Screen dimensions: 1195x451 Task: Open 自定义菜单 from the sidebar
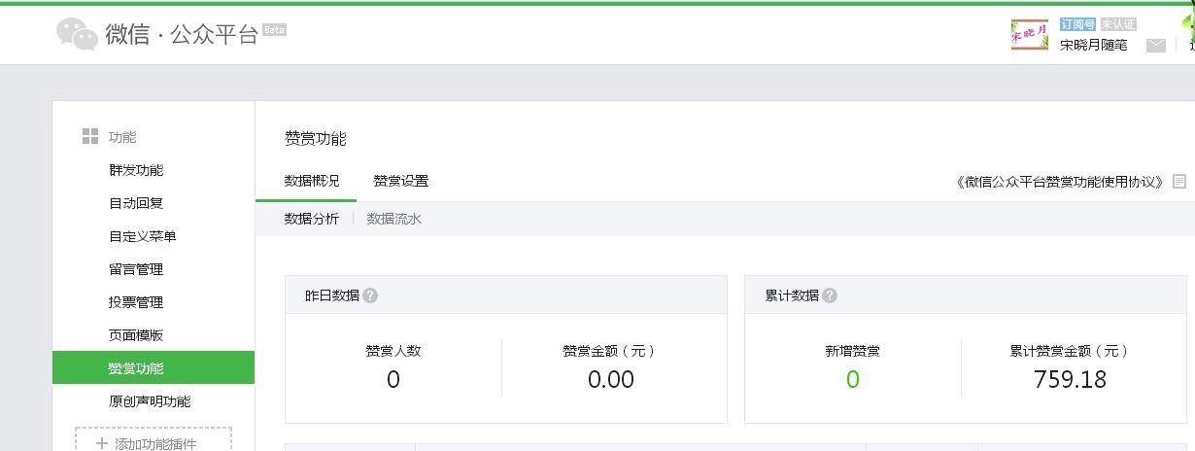pyautogui.click(x=143, y=236)
